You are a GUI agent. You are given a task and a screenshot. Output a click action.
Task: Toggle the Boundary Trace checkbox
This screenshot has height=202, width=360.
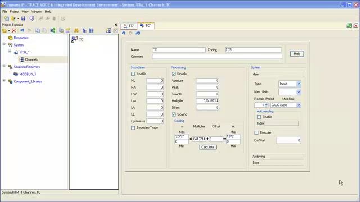133,128
